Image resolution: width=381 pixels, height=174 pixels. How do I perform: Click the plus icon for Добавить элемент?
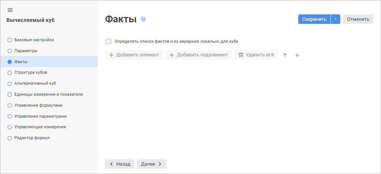click(x=111, y=55)
